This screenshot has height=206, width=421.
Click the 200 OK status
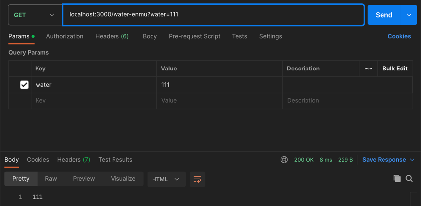304,160
